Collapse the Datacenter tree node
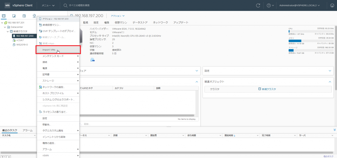The image size is (337, 158). pos(5,27)
